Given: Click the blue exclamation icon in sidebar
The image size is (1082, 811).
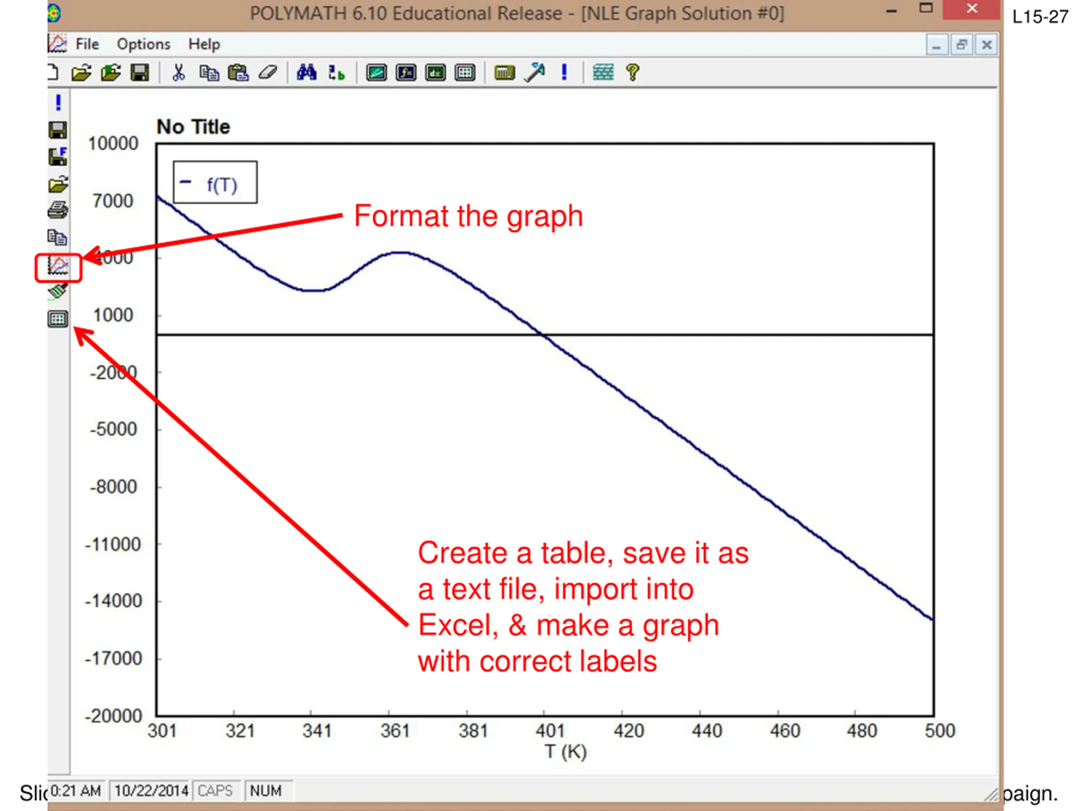Looking at the screenshot, I should click(58, 103).
